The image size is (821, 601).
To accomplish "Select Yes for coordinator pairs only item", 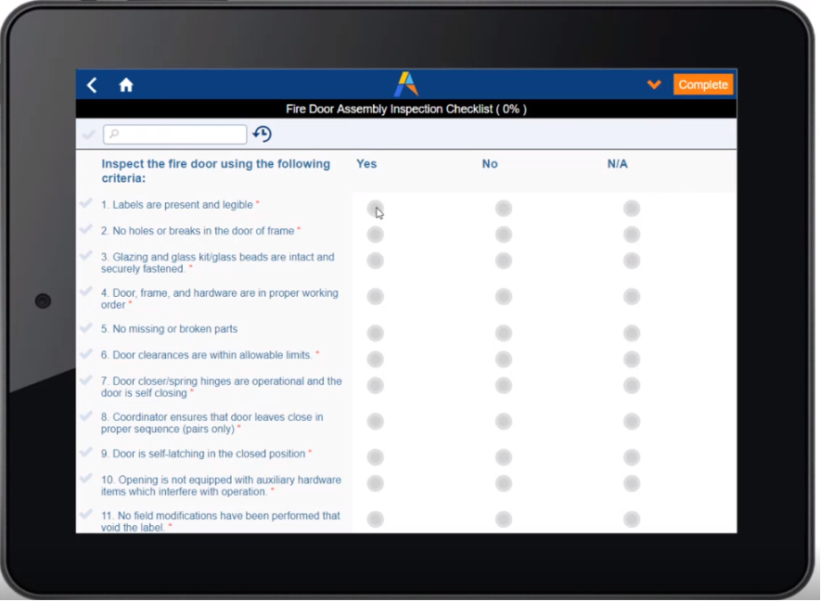I will (x=376, y=421).
